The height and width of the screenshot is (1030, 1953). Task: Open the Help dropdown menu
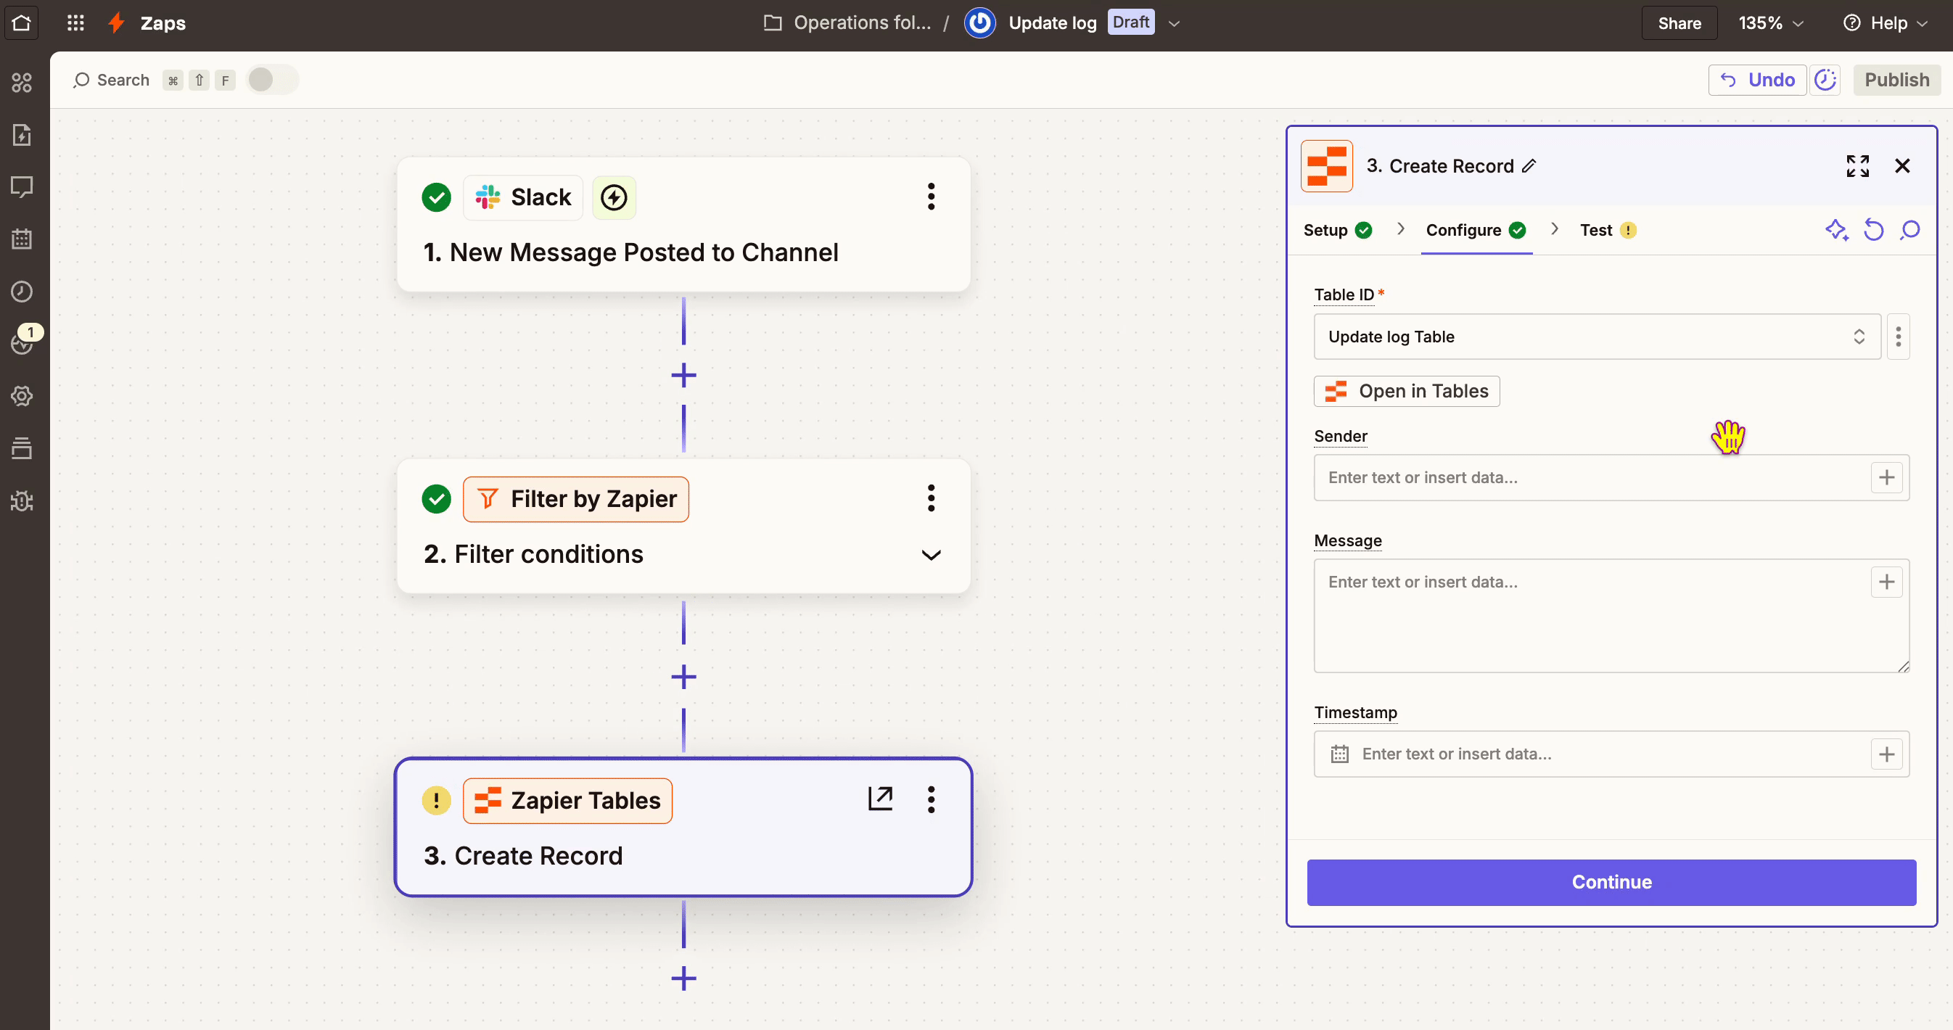(1885, 23)
